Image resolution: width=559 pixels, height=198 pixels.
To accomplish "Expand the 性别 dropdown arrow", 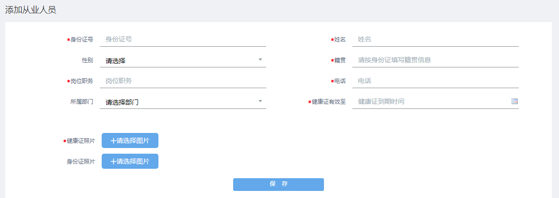I will 260,60.
